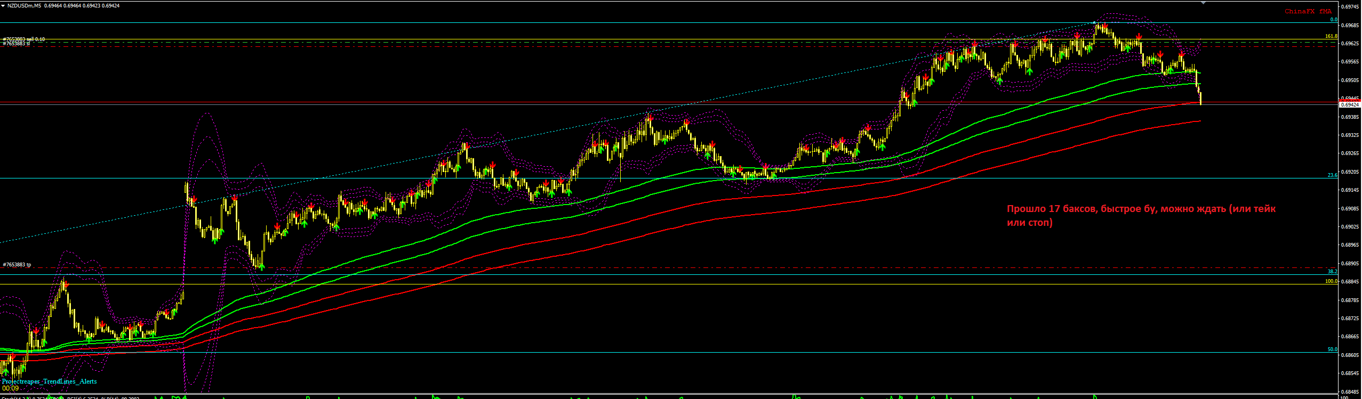
Task: Click price scale value 0.69745
Action: [1351, 7]
